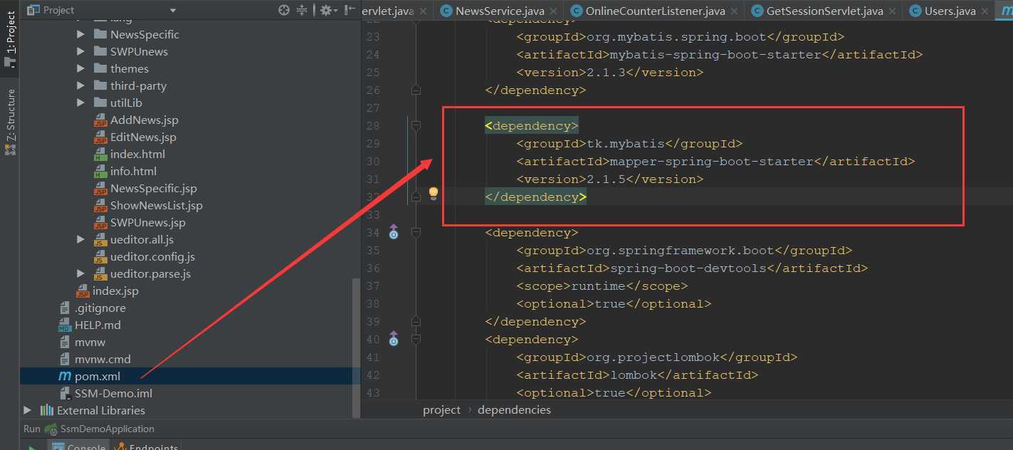Open the Project view dropdown arrow
The image size is (1013, 450).
pos(173,11)
